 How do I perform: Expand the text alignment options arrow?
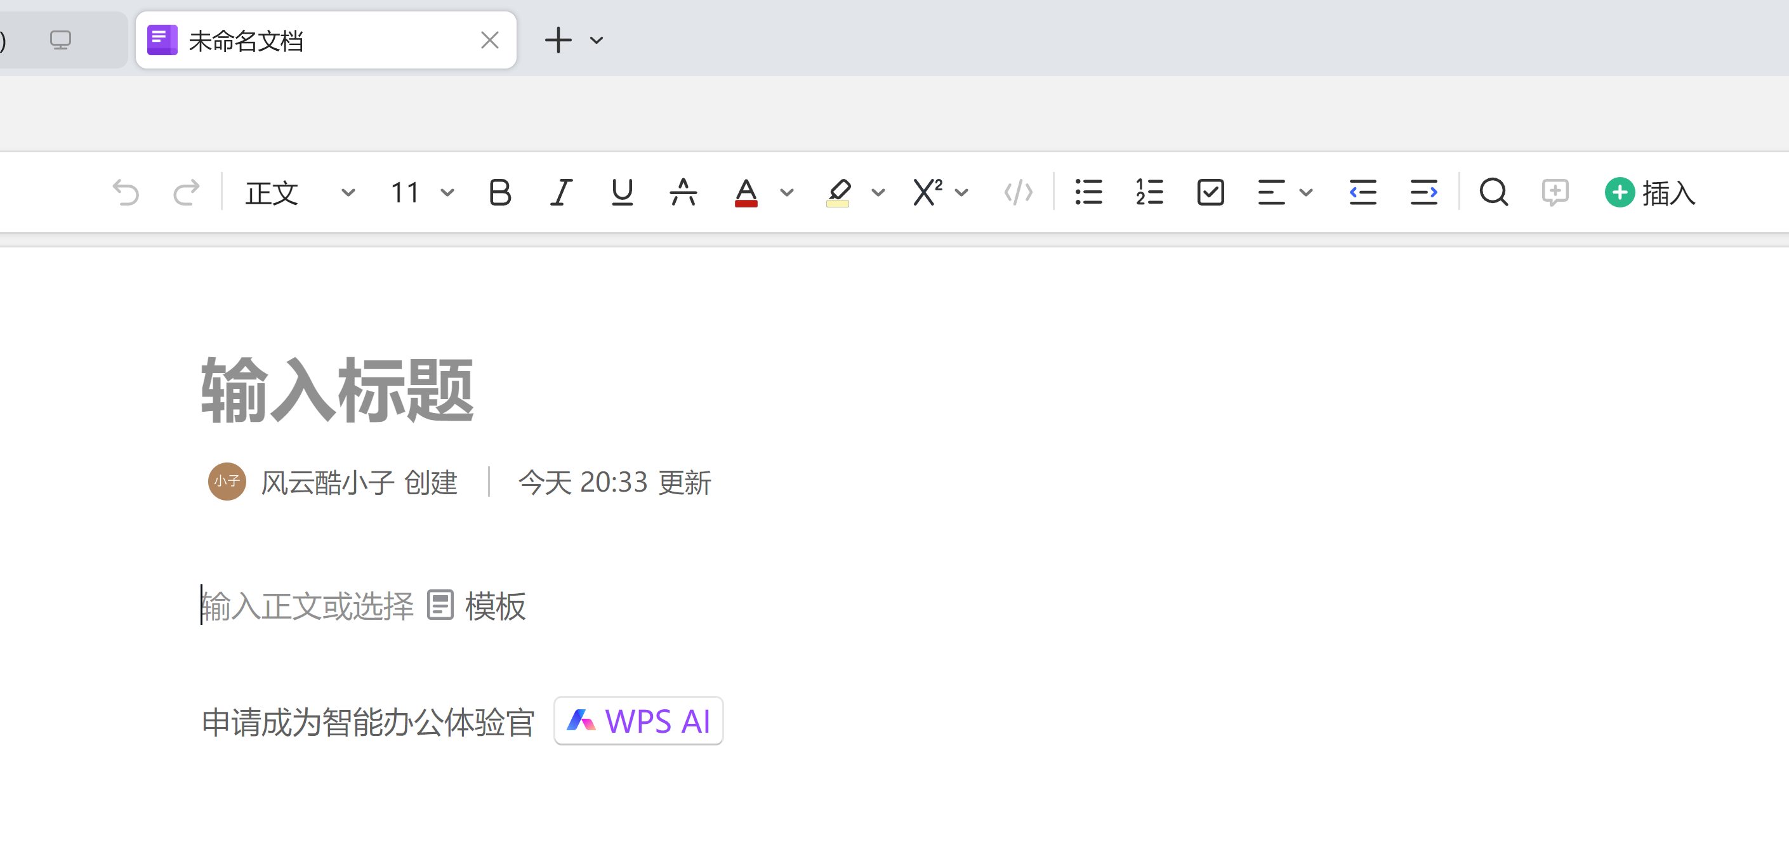coord(1305,192)
